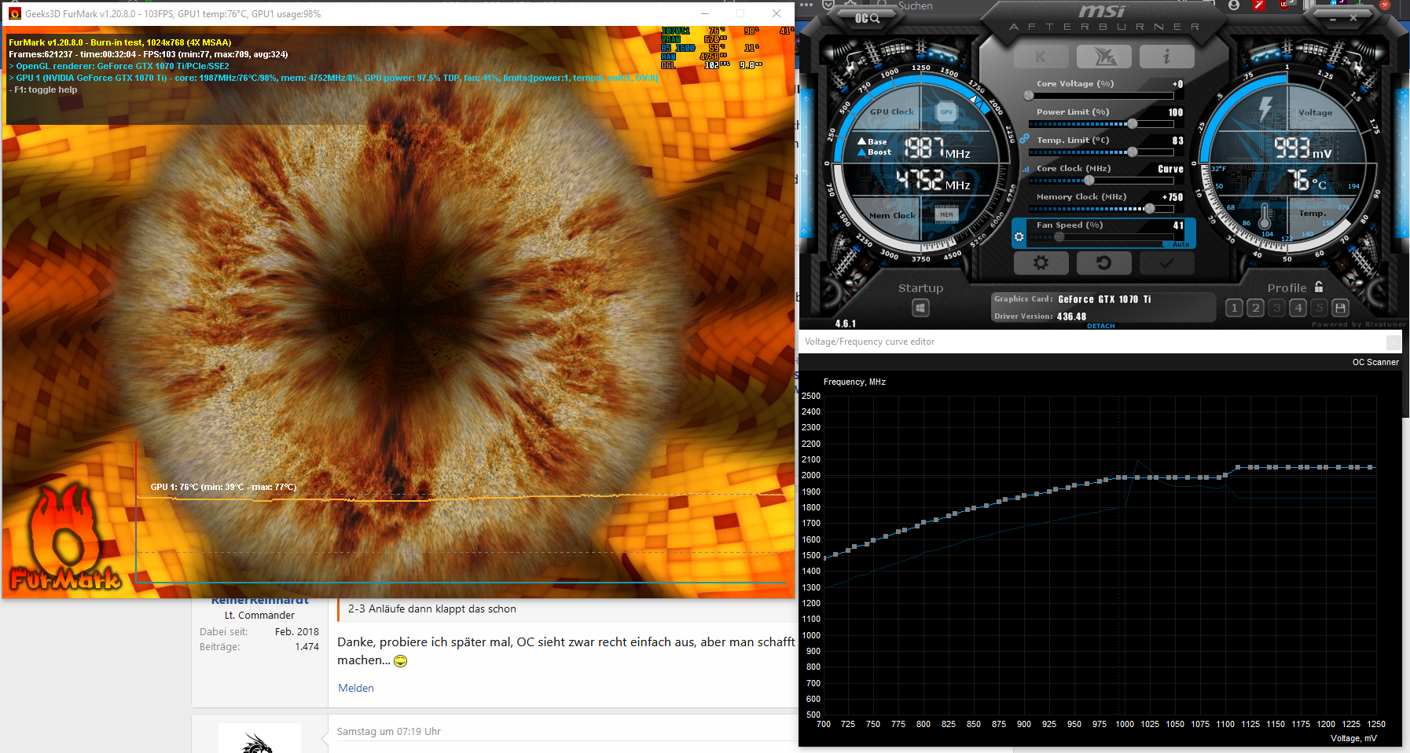Viewport: 1410px width, 753px height.
Task: Toggle the Profile lock icon
Action: tap(1319, 287)
